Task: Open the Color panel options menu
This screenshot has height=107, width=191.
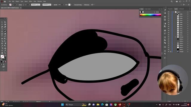Action: pos(162,9)
